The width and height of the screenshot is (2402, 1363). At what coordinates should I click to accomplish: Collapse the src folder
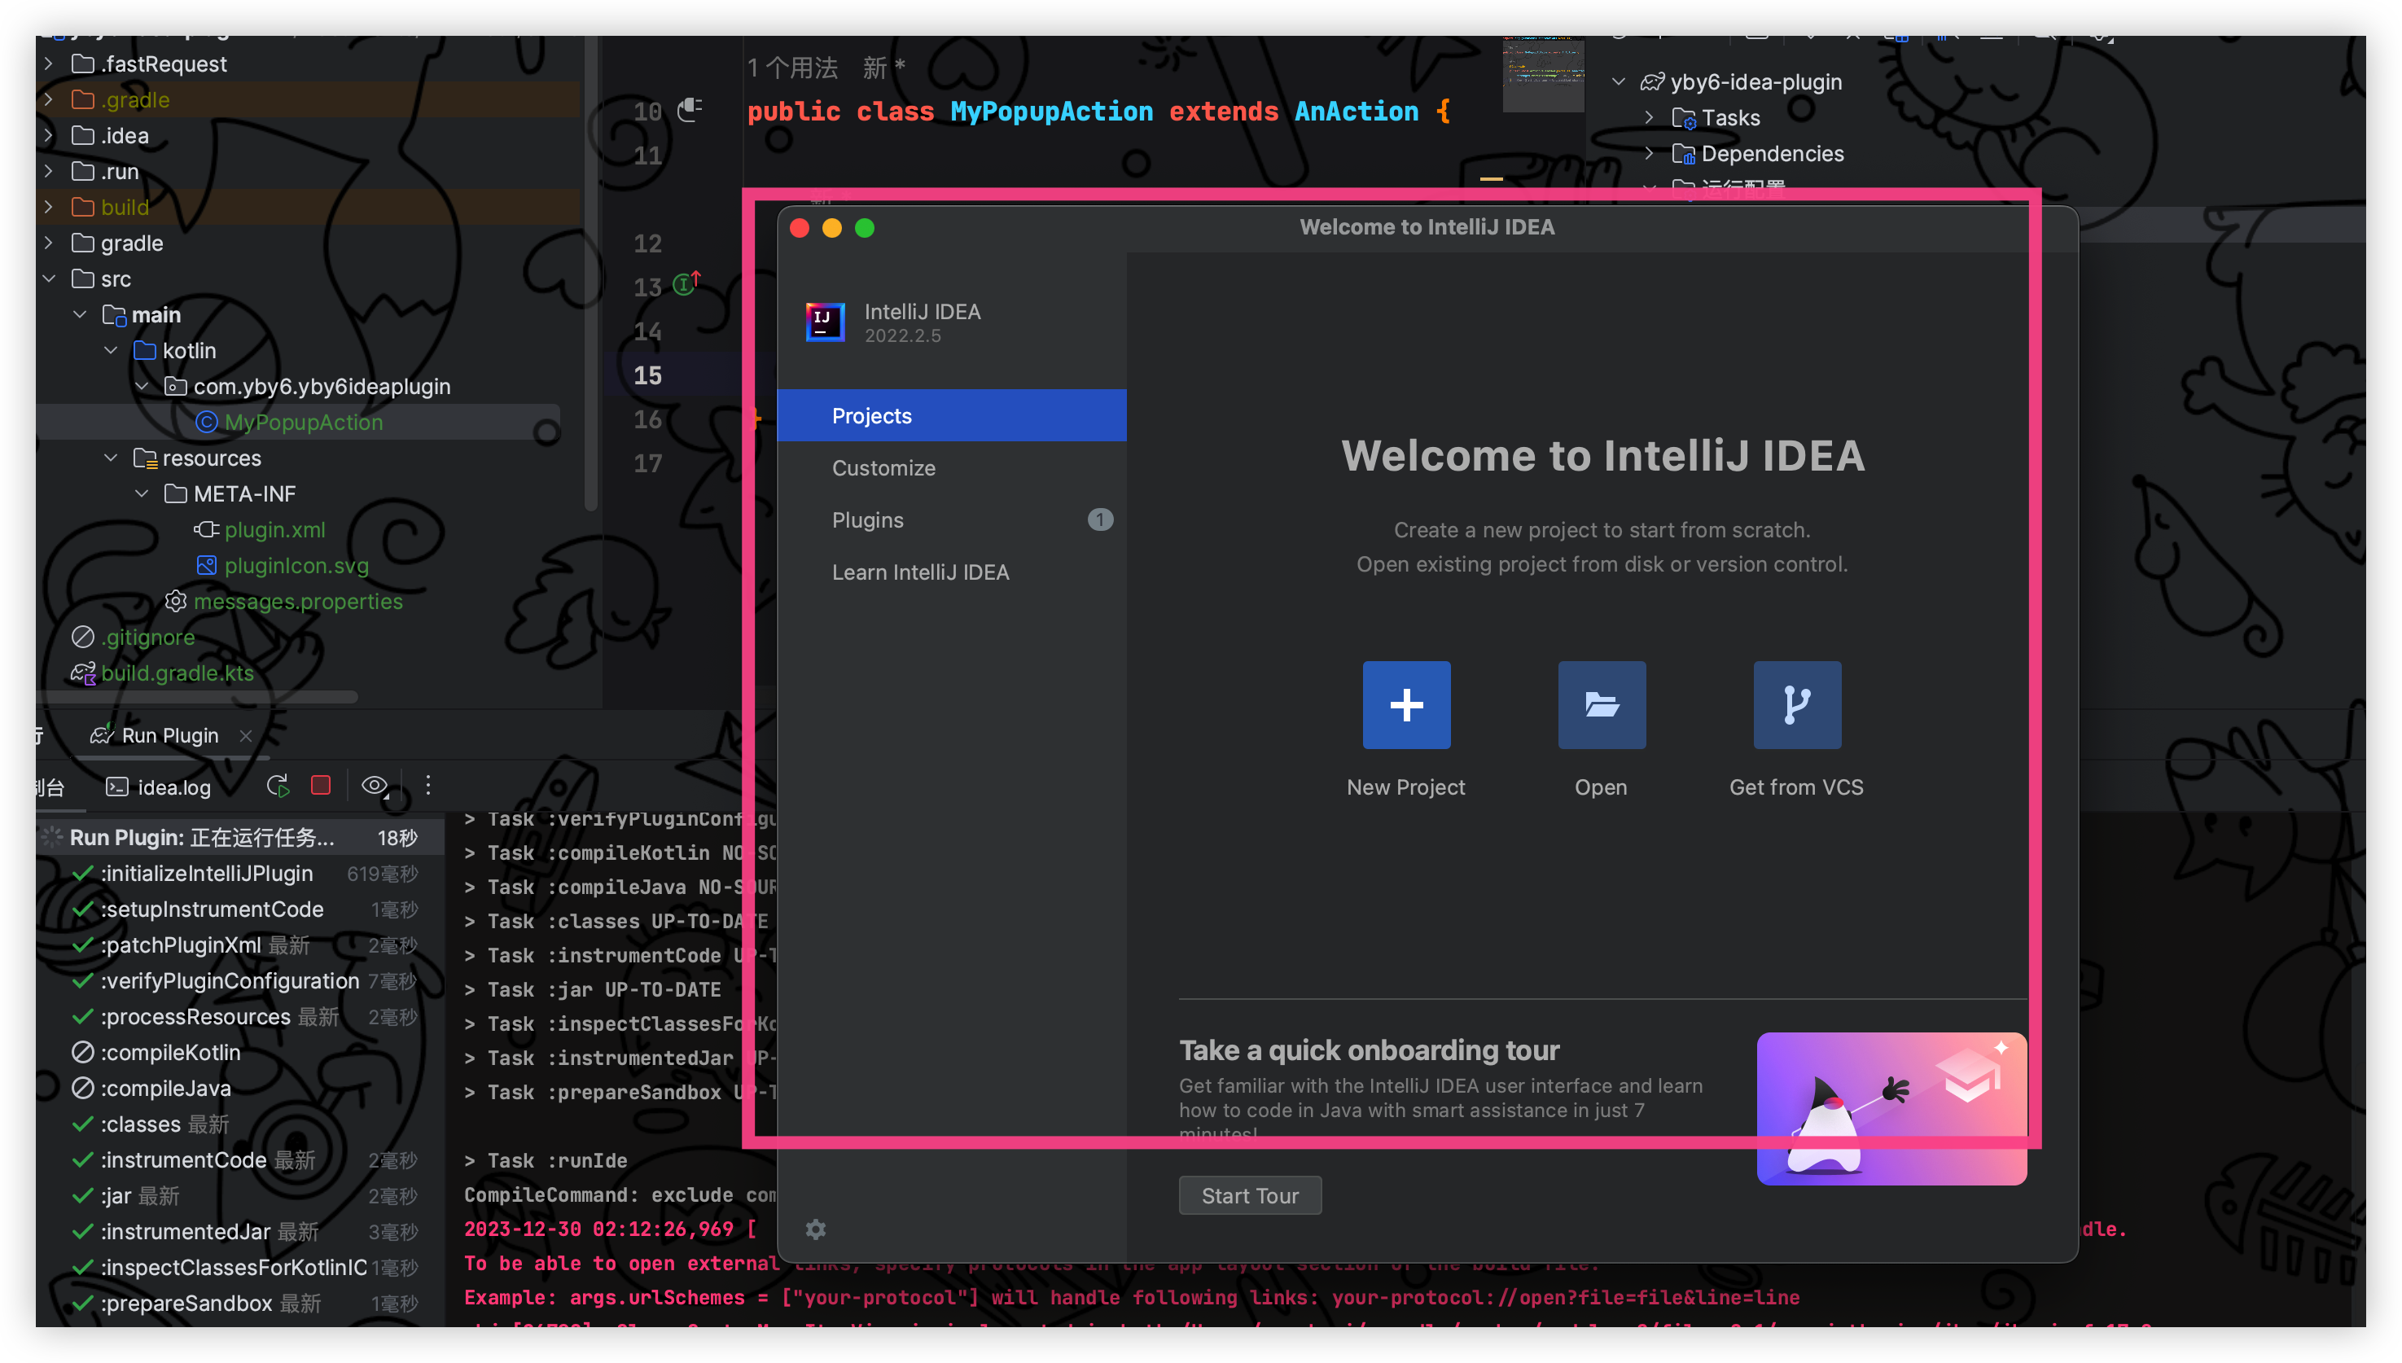click(x=49, y=279)
